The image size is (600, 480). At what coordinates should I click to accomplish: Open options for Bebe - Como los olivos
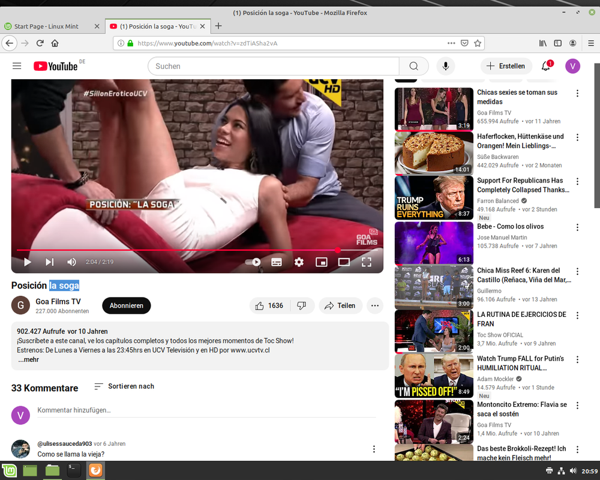pyautogui.click(x=577, y=227)
